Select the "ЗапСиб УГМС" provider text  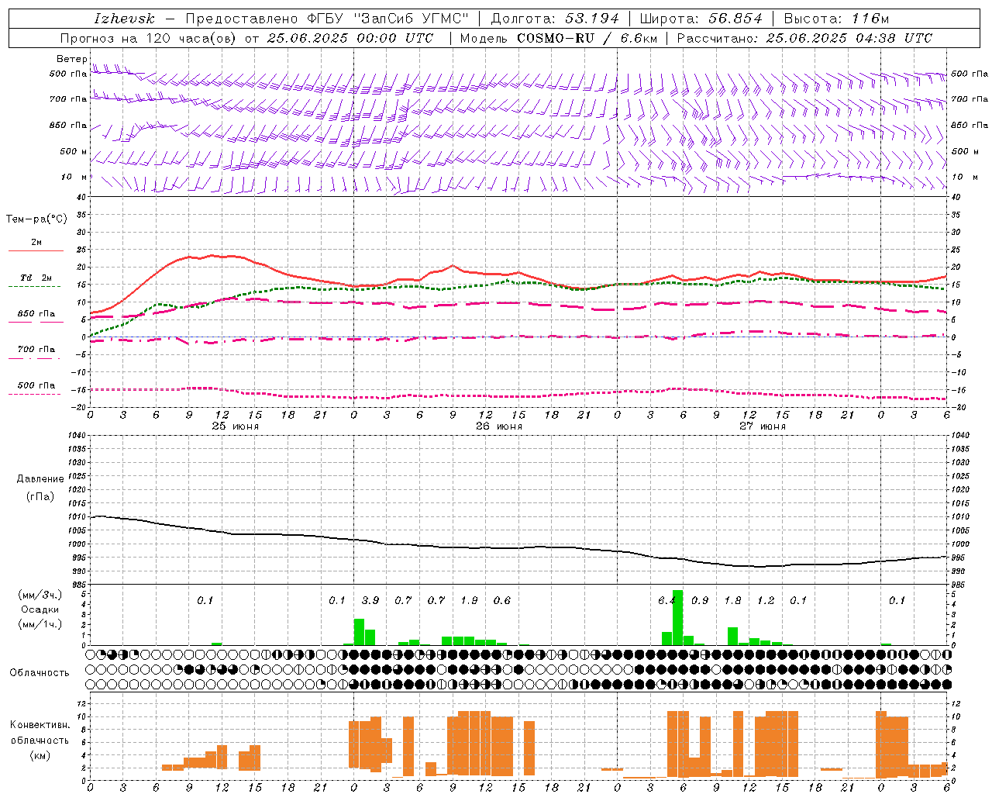pos(412,19)
